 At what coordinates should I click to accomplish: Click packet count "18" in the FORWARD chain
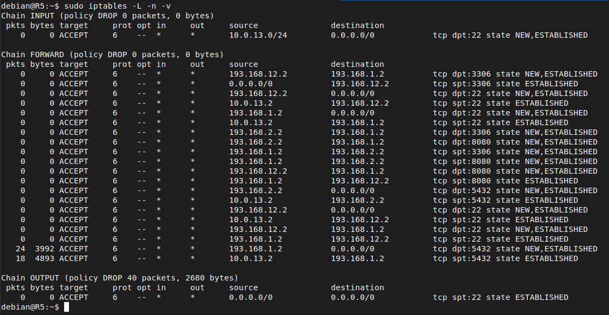[x=20, y=258]
